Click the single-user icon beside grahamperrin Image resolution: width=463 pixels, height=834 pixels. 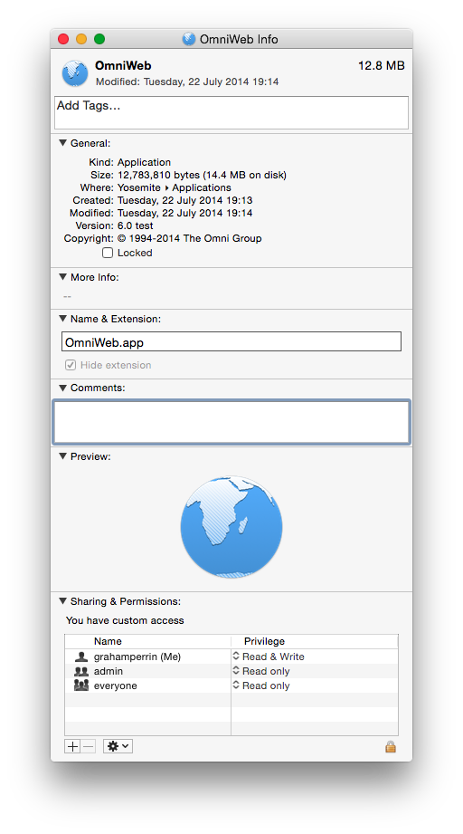pyautogui.click(x=81, y=657)
